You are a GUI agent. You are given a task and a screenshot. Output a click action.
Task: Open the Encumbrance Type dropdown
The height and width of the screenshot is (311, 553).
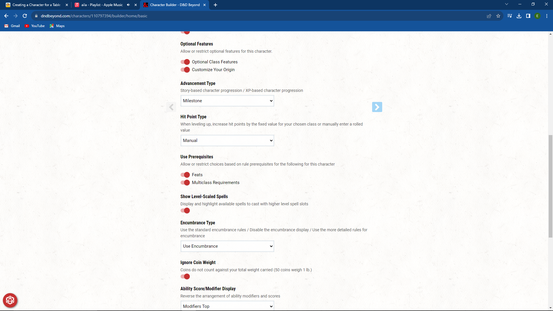(227, 246)
